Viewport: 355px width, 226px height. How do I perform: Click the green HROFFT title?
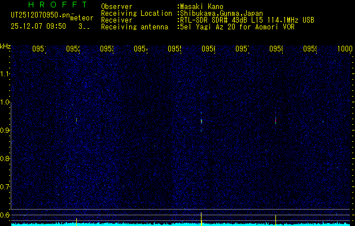click(58, 5)
